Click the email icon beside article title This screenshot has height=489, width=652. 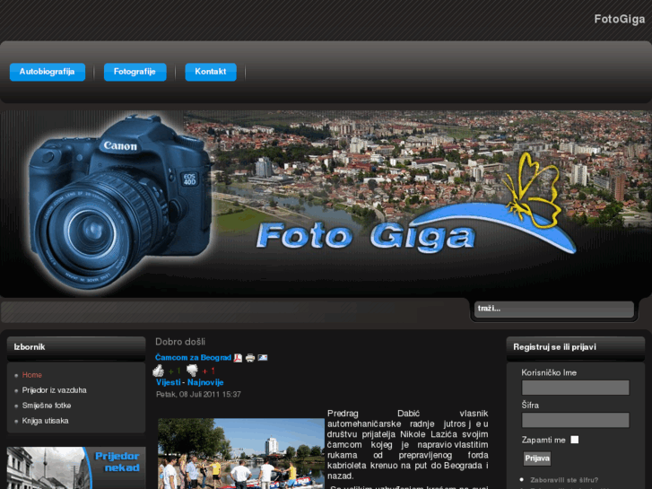tap(263, 357)
